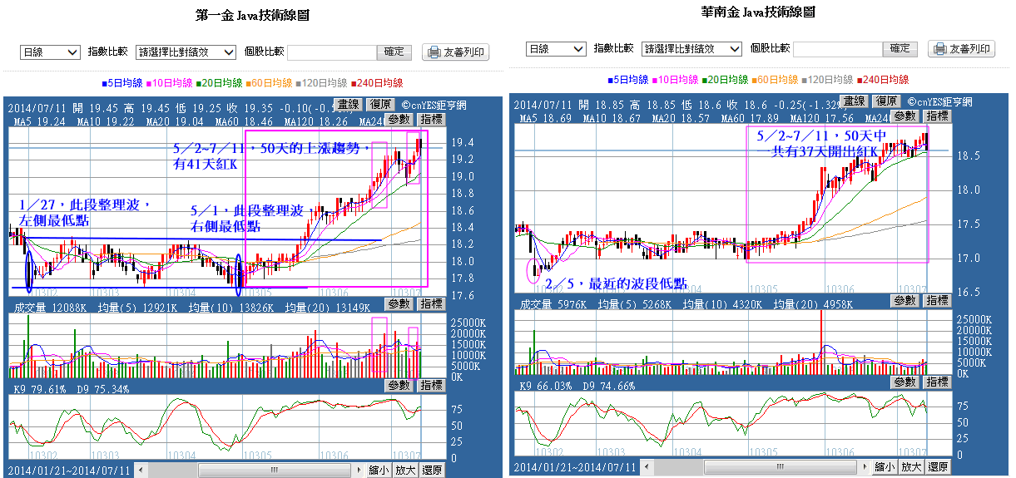Screen dimensions: 1016x478
Task: Click 成交量 12088K text in 第一金 panel
Action: click(52, 308)
